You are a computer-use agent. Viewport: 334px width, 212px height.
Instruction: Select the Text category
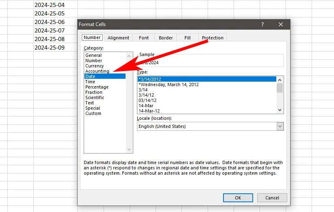90,103
